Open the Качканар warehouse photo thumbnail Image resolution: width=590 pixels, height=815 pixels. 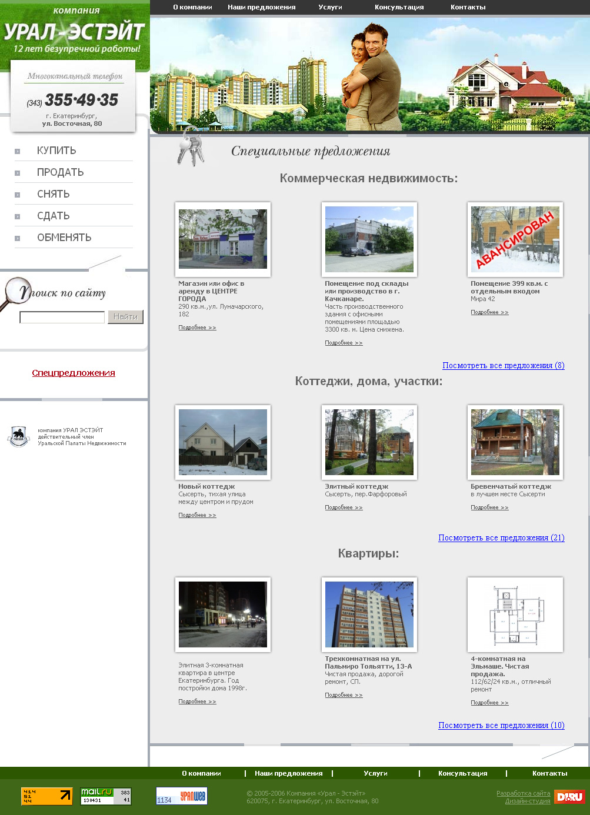pos(369,239)
